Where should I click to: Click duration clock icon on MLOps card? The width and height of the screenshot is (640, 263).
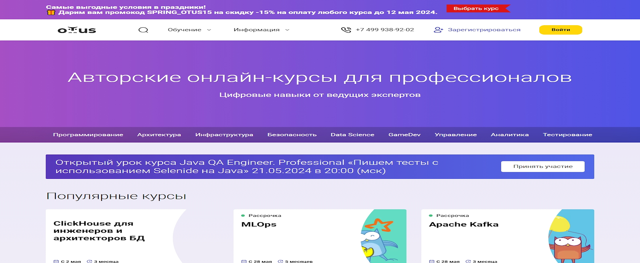pos(280,261)
